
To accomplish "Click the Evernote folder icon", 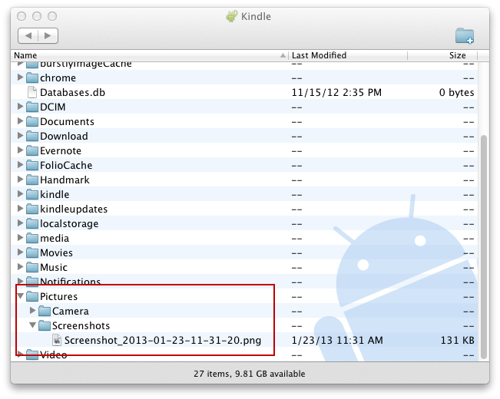I will (32, 150).
